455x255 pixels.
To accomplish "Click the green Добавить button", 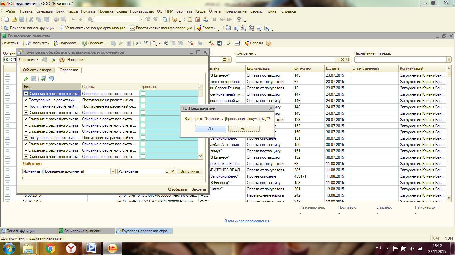I will (93, 43).
